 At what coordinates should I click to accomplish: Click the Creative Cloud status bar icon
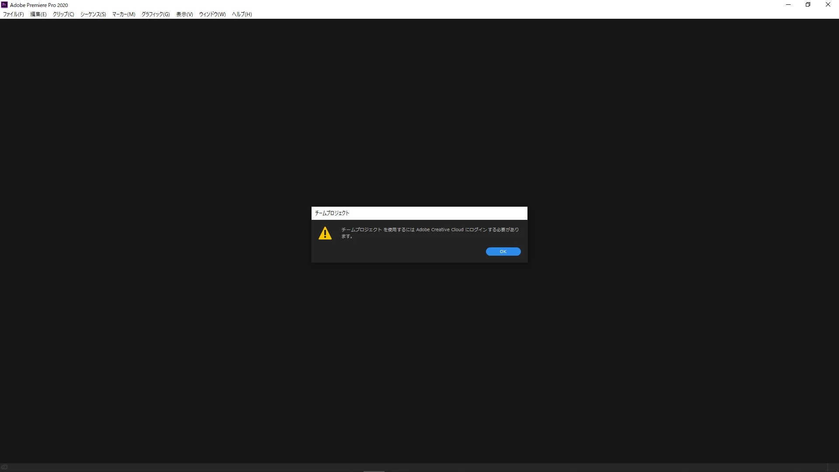click(4, 467)
